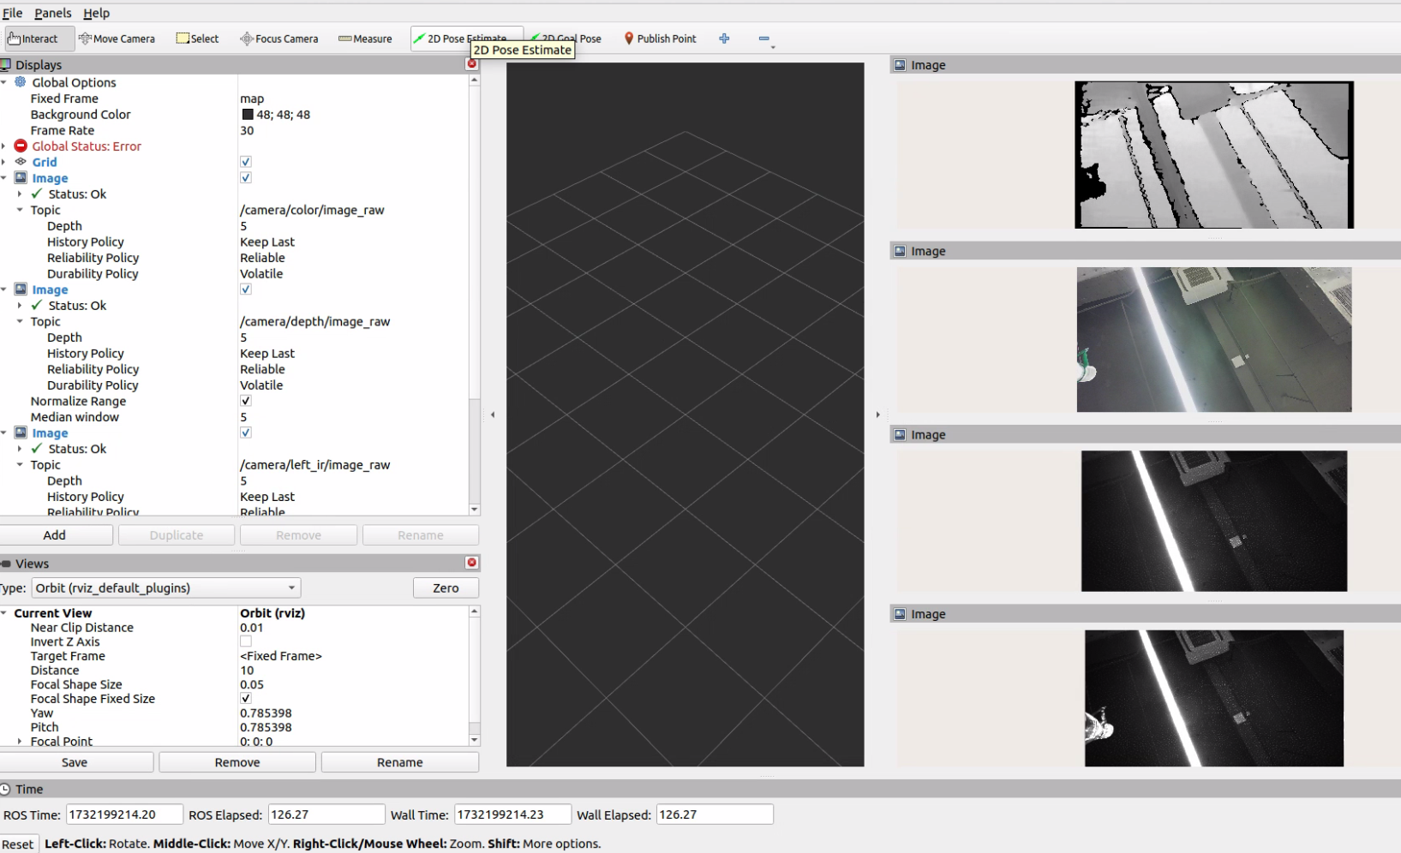Open the File menu
This screenshot has width=1401, height=853.
click(12, 13)
